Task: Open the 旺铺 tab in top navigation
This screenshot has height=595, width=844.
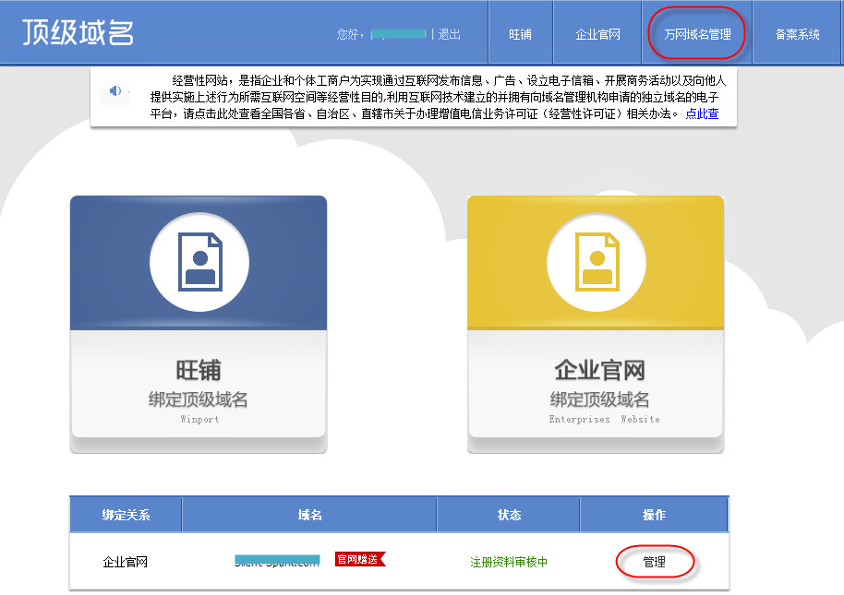Action: (521, 34)
